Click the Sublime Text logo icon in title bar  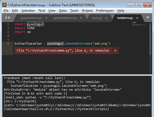pos(4,5)
